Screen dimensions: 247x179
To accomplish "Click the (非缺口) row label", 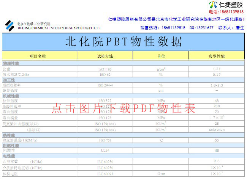I will point(34,130).
